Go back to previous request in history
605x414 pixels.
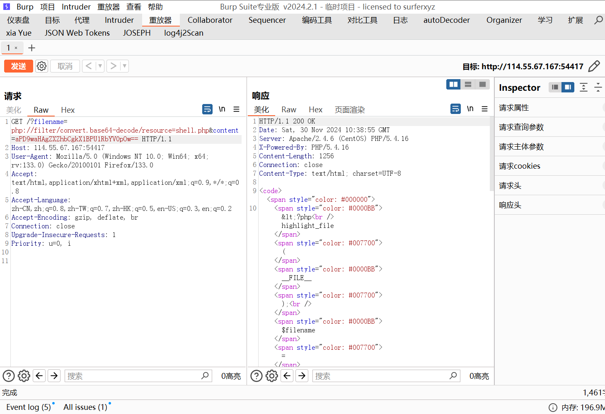(x=89, y=66)
